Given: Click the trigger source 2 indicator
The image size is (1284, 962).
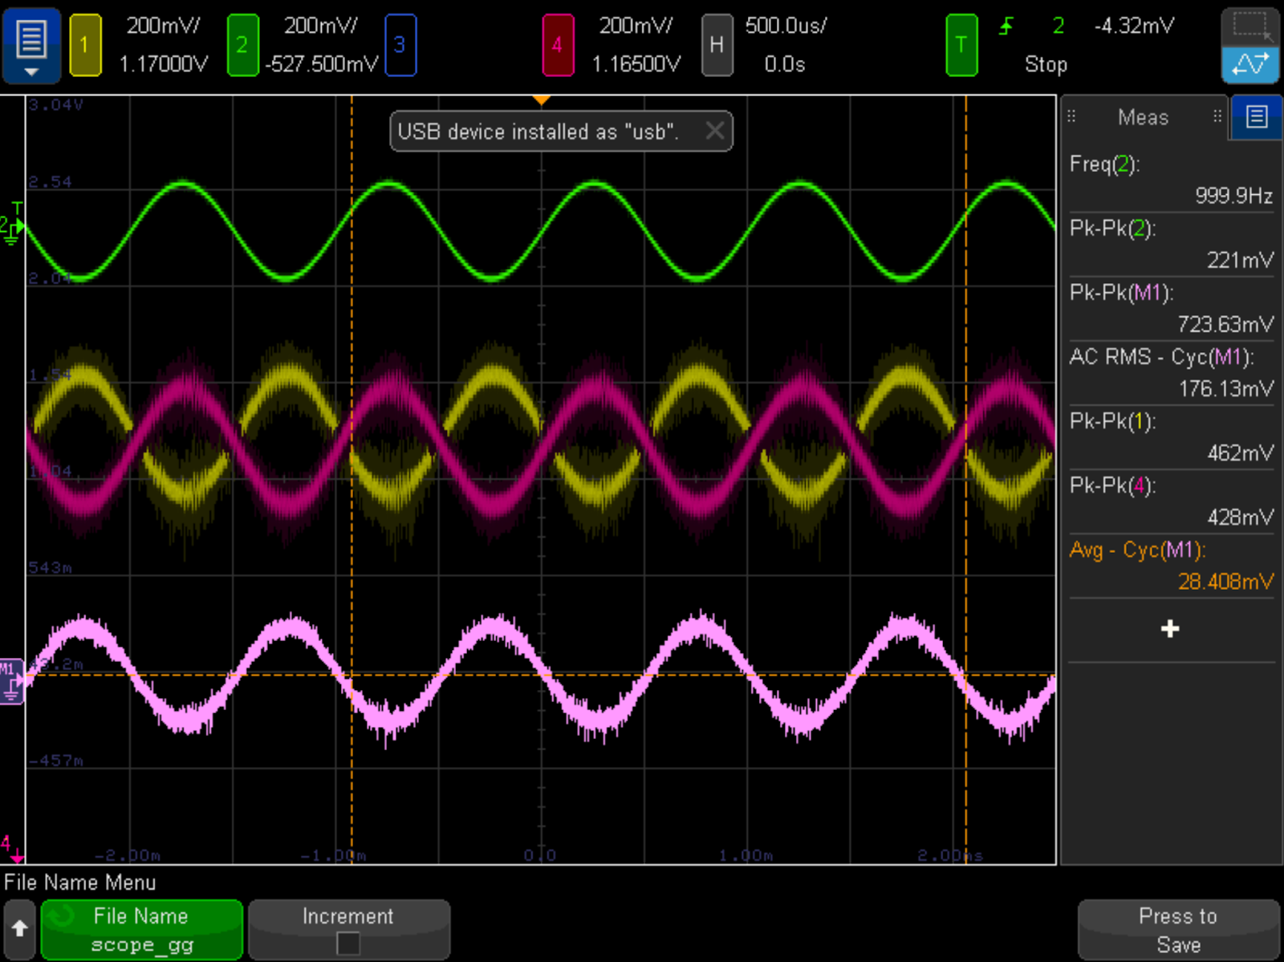Looking at the screenshot, I should click(1058, 26).
